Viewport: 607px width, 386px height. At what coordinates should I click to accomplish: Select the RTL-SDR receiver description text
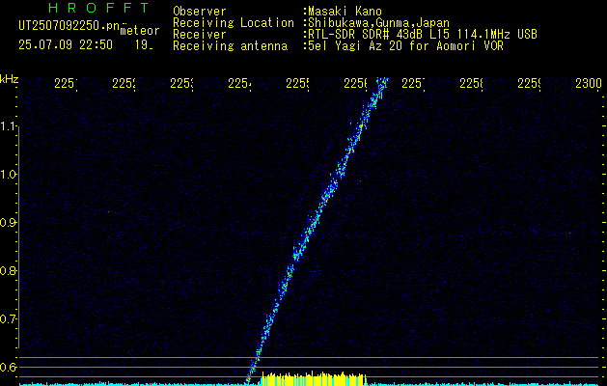tap(423, 35)
